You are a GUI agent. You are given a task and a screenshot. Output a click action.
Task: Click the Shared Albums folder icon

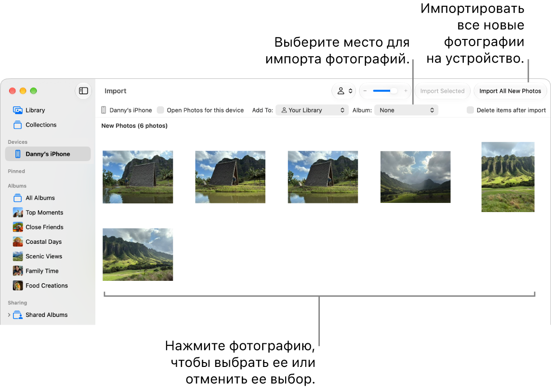[17, 315]
